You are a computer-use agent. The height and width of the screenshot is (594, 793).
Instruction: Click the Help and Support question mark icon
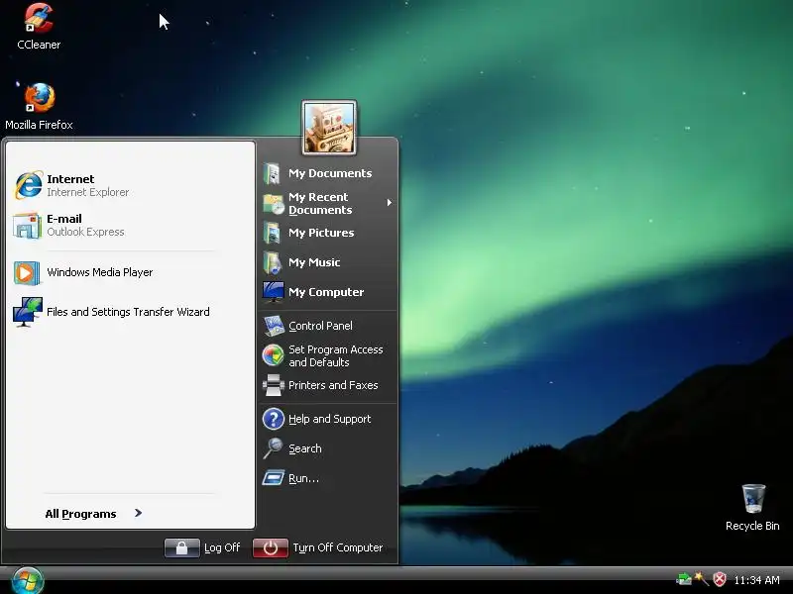(274, 419)
